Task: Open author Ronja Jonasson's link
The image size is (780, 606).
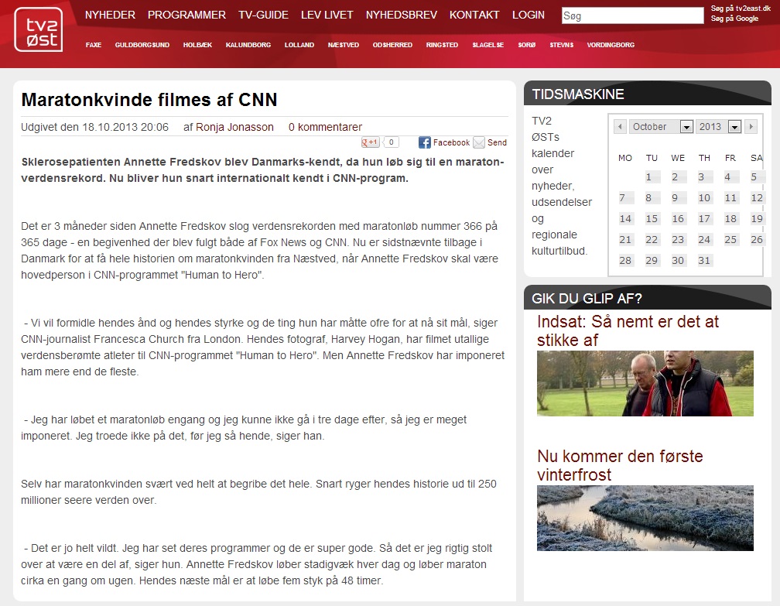Action: 234,127
